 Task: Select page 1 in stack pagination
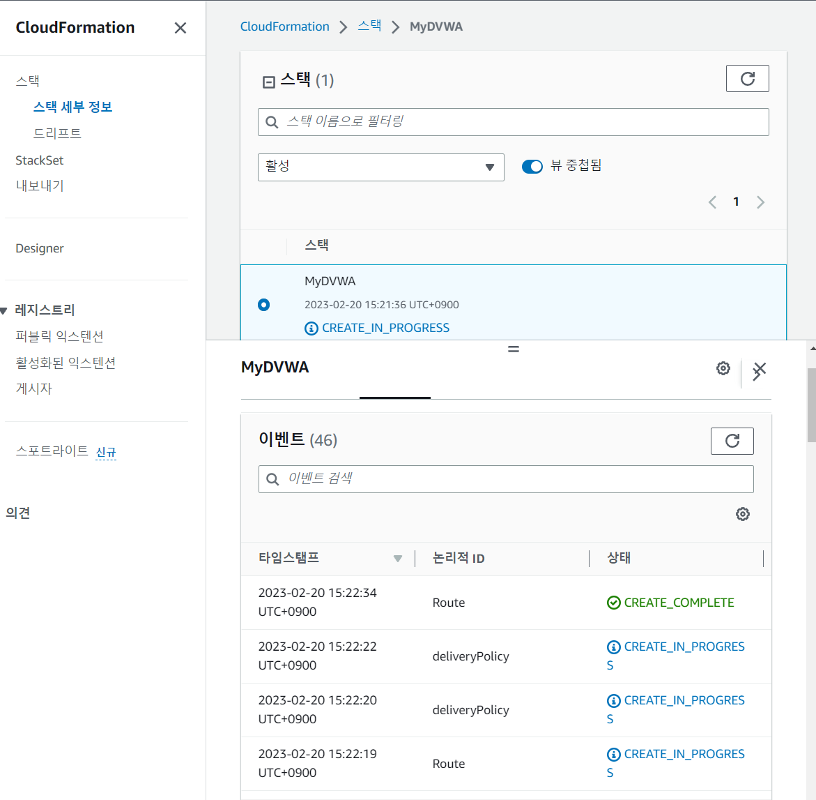[736, 202]
